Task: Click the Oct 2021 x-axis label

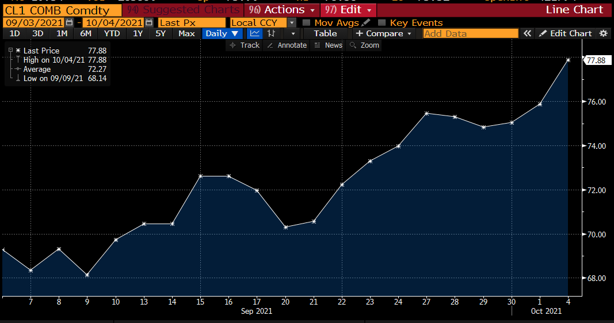Action: tap(546, 312)
